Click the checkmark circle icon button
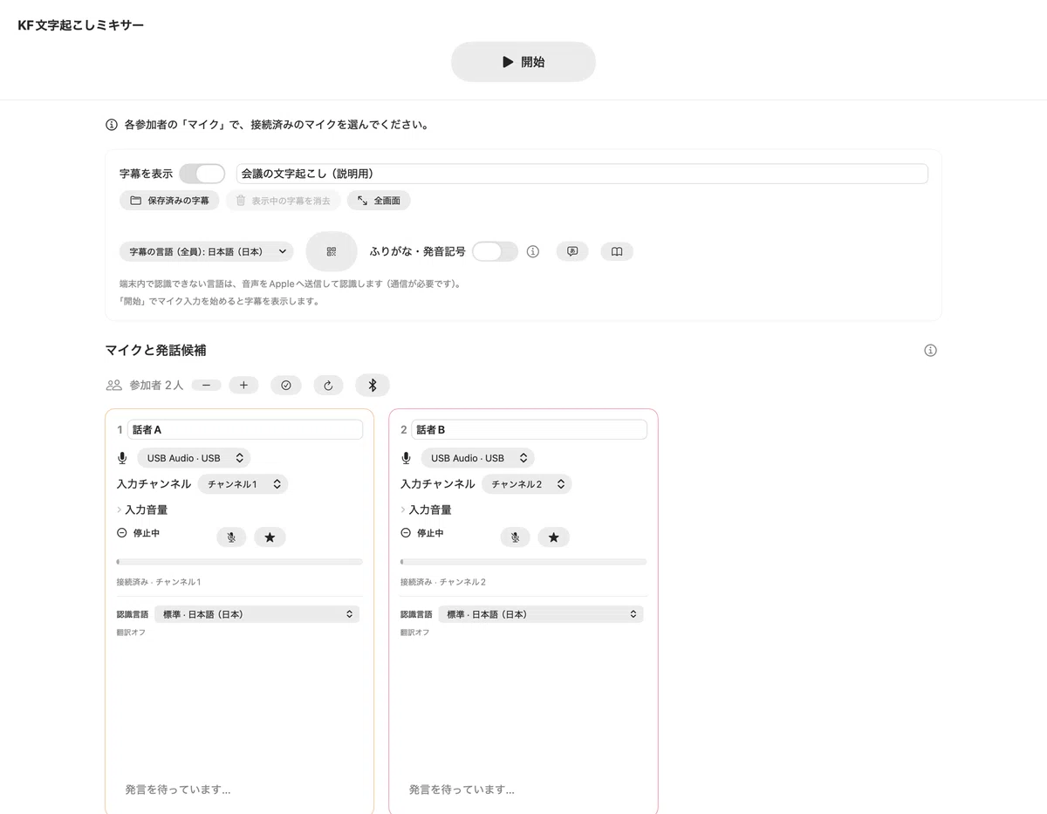1047x814 pixels. coord(286,385)
